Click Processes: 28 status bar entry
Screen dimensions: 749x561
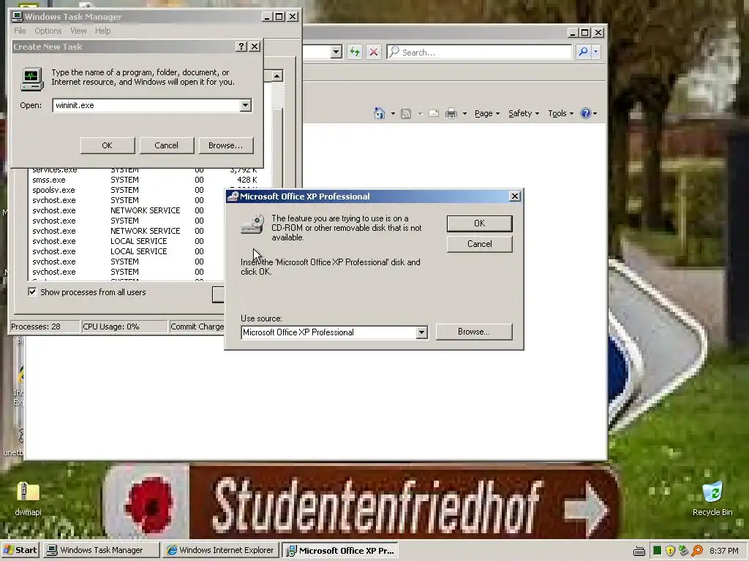[x=45, y=327]
